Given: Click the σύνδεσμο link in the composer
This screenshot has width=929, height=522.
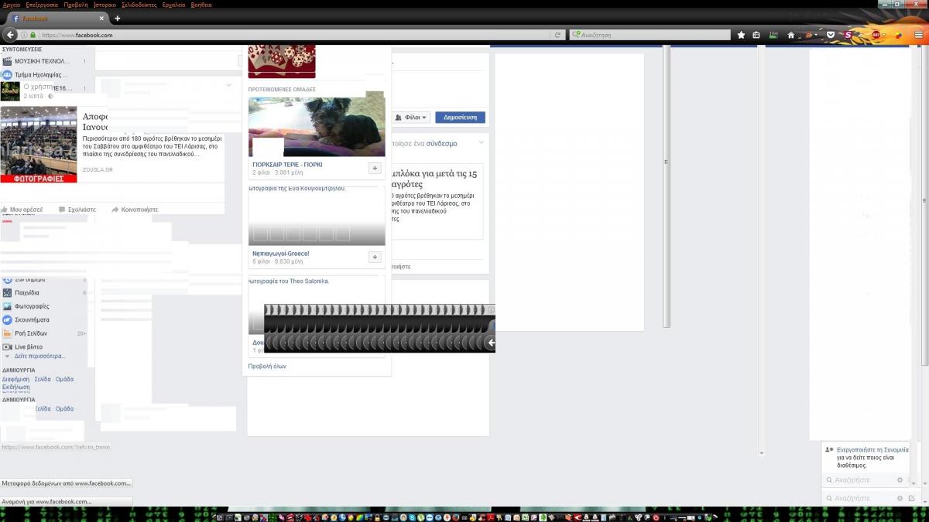Looking at the screenshot, I should coord(441,144).
